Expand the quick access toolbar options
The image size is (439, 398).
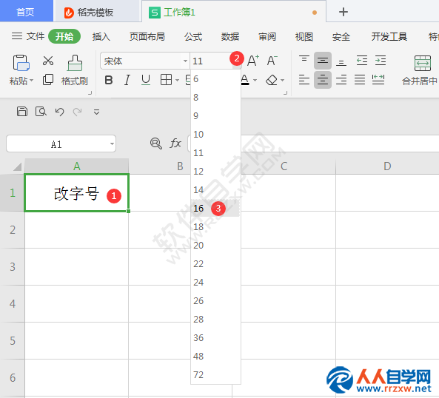(96, 112)
